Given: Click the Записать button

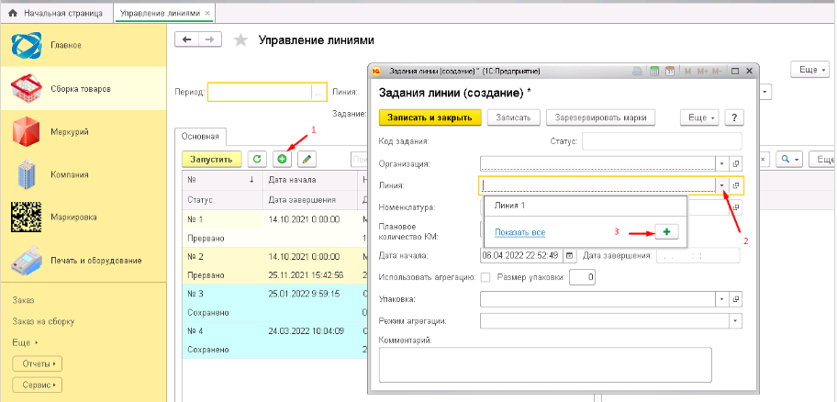Looking at the screenshot, I should tap(514, 117).
